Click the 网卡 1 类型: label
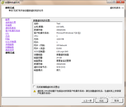 [40, 48]
